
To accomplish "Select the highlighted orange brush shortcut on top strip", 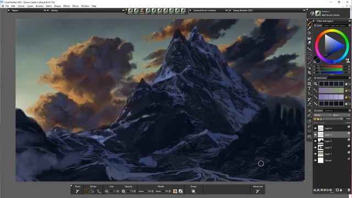I will pyautogui.click(x=142, y=11).
